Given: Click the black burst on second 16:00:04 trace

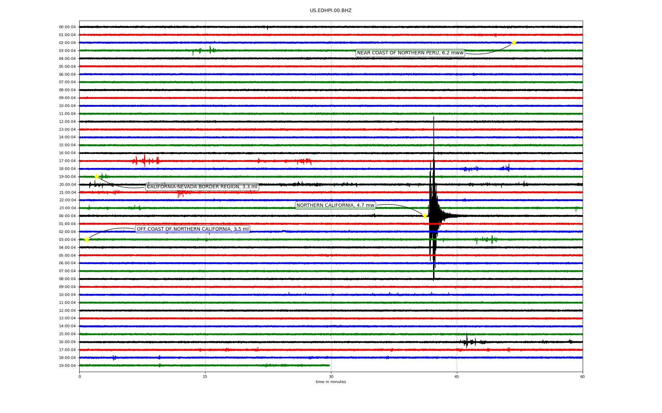Looking at the screenshot, I should click(x=467, y=341).
